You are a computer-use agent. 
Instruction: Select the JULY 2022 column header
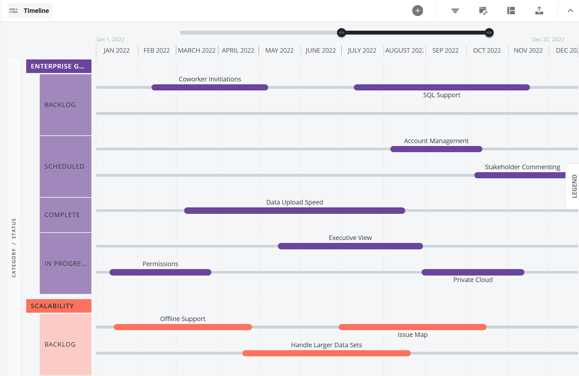click(362, 50)
